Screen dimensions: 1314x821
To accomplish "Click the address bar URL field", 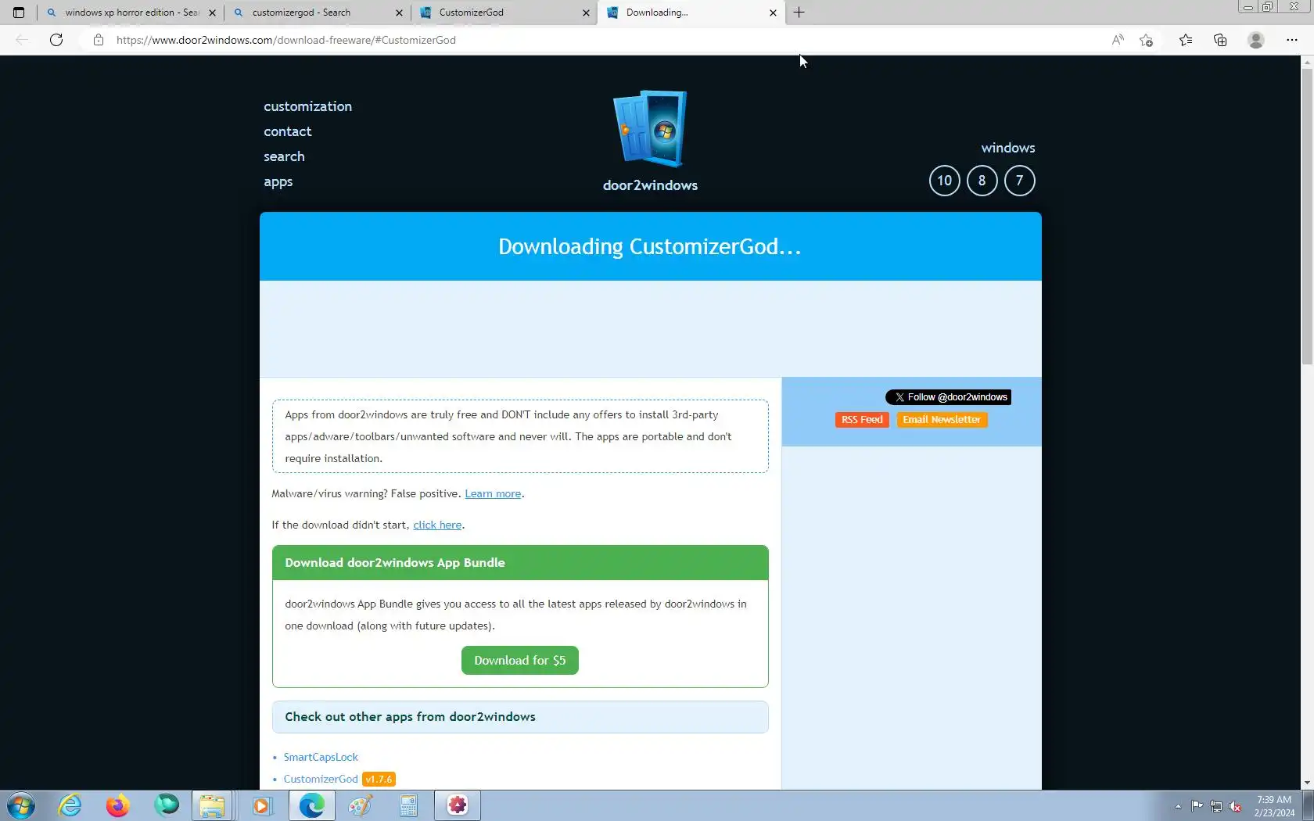I will (x=594, y=40).
